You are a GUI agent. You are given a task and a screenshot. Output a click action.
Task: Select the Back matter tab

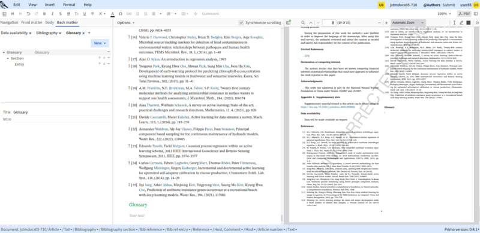click(67, 22)
